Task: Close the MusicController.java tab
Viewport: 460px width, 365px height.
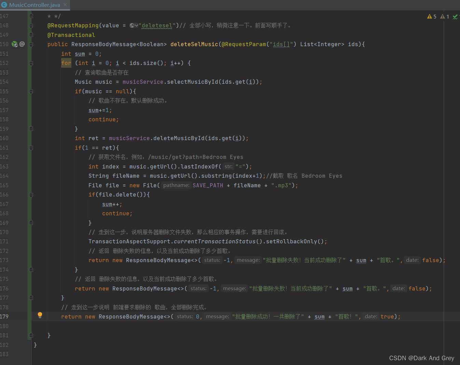Action: click(x=65, y=5)
